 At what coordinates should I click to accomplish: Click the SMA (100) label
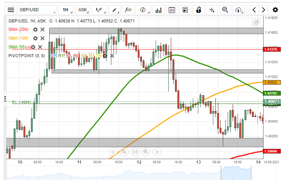(x=18, y=38)
